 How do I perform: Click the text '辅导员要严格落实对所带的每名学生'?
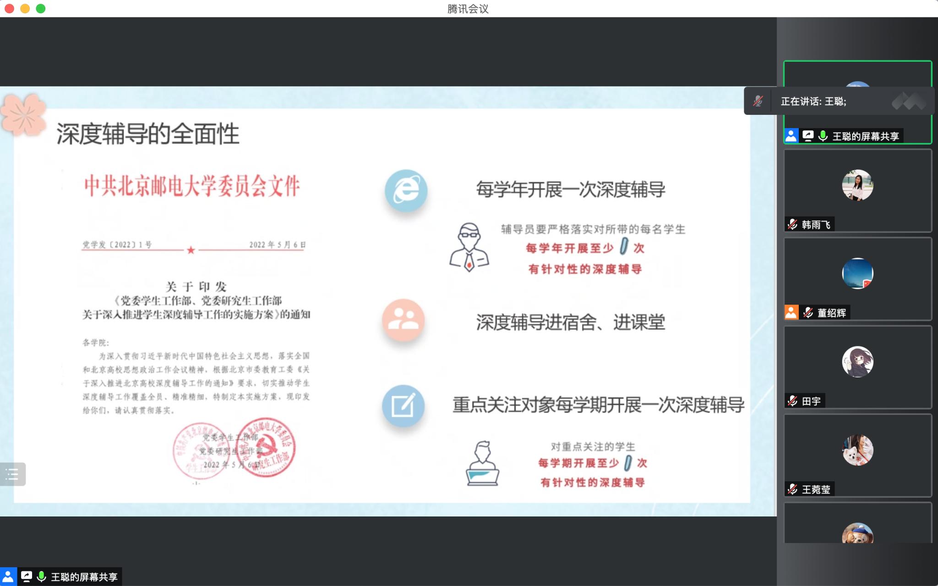(593, 229)
